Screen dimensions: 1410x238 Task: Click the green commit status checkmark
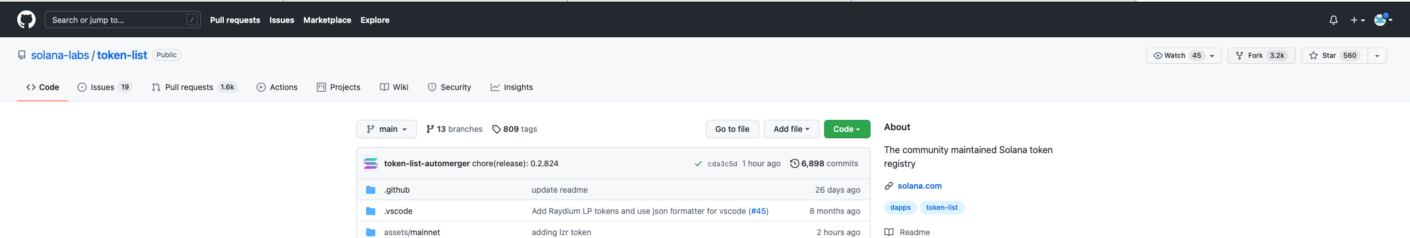coord(698,163)
